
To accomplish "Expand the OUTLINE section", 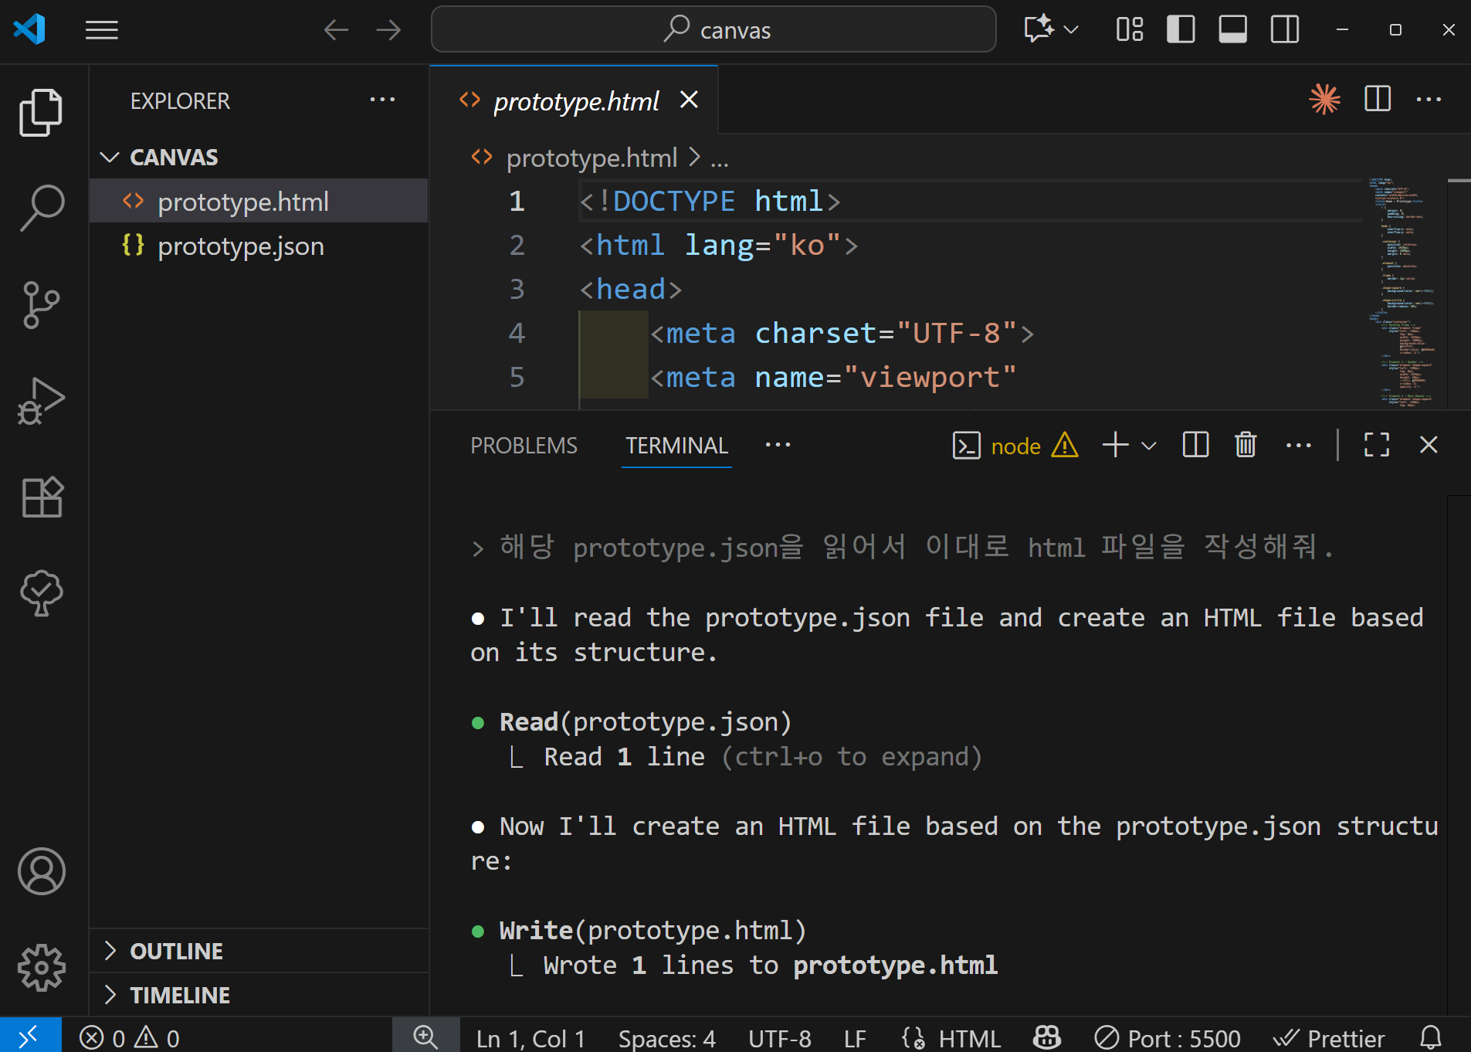I will 176,951.
